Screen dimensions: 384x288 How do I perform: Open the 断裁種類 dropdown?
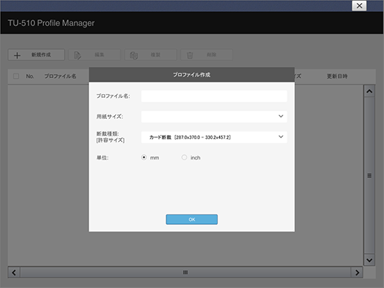(214, 137)
